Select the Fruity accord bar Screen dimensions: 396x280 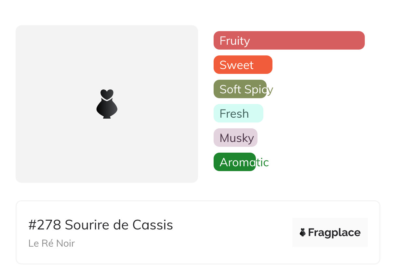click(289, 41)
